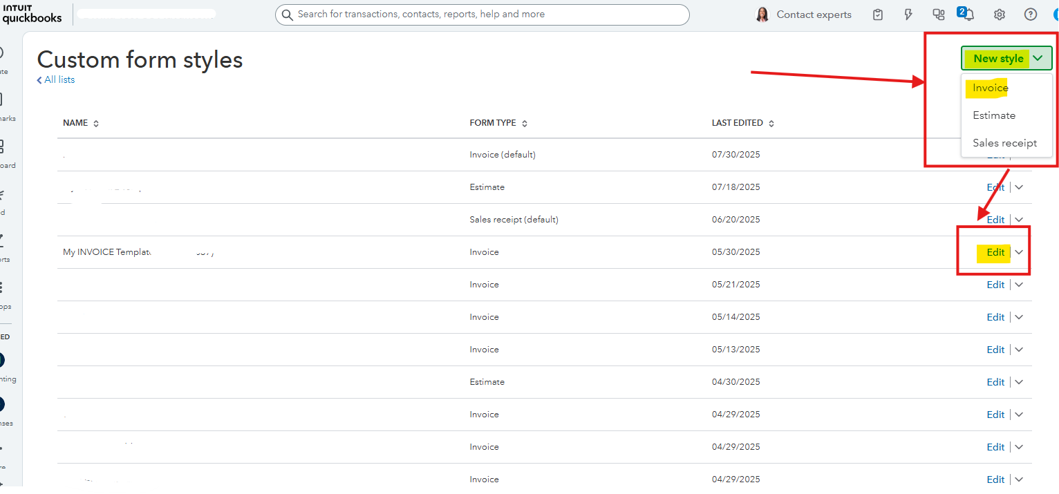Expand action arrow for the 05/14/2025 row
The image size is (1059, 494).
(x=1019, y=317)
